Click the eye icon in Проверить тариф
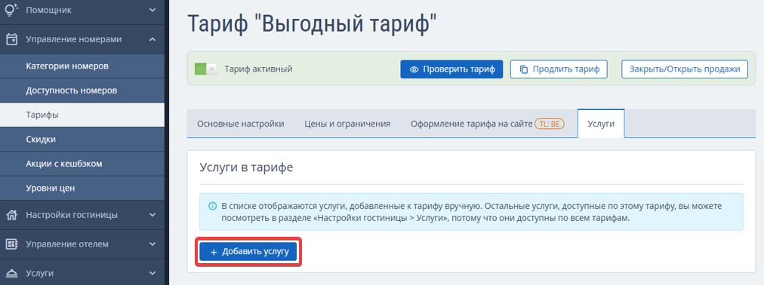The height and width of the screenshot is (285, 764). click(414, 69)
